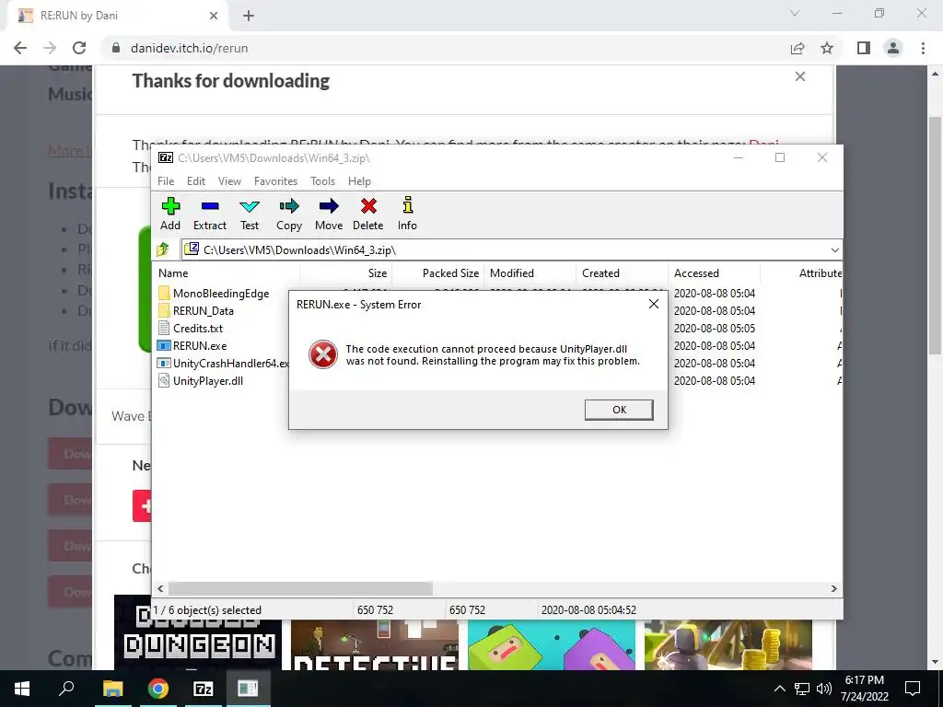Click the 7-Zip taskbar icon
This screenshot has height=707, width=943.
pyautogui.click(x=204, y=689)
